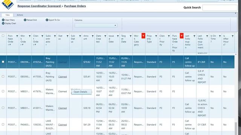Screen dimensions: 241x135
Task: Open Claimed status link in $41.29 row
Action: 63,125
